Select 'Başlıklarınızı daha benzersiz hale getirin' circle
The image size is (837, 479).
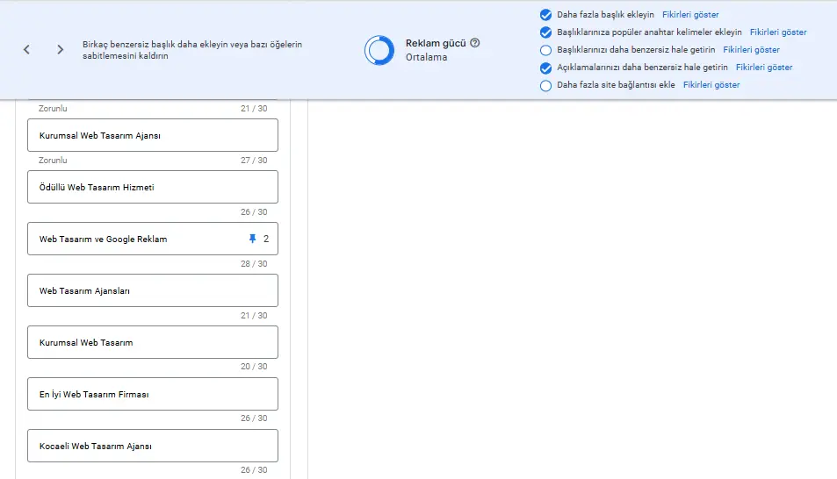pos(546,50)
